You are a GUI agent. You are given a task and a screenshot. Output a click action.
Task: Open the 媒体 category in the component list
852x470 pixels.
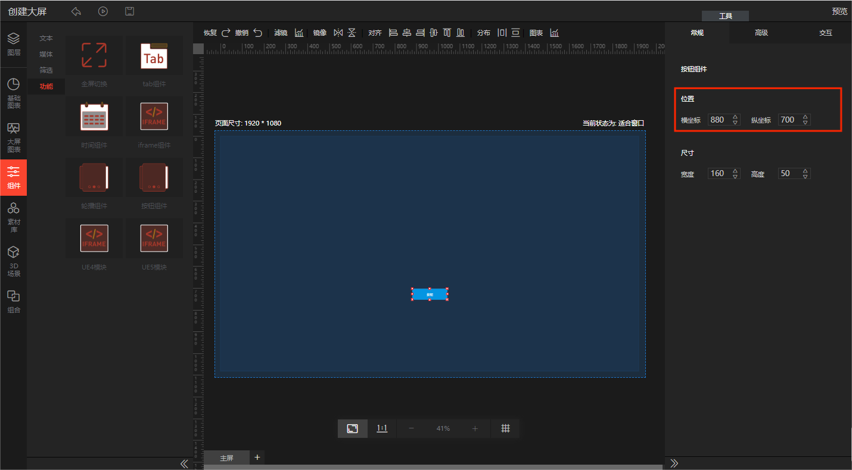tap(46, 54)
